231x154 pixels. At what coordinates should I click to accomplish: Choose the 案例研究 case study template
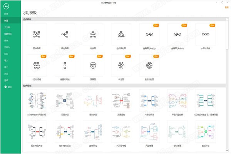[93, 132]
